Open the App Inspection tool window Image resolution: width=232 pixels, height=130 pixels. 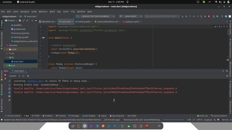tap(117, 116)
